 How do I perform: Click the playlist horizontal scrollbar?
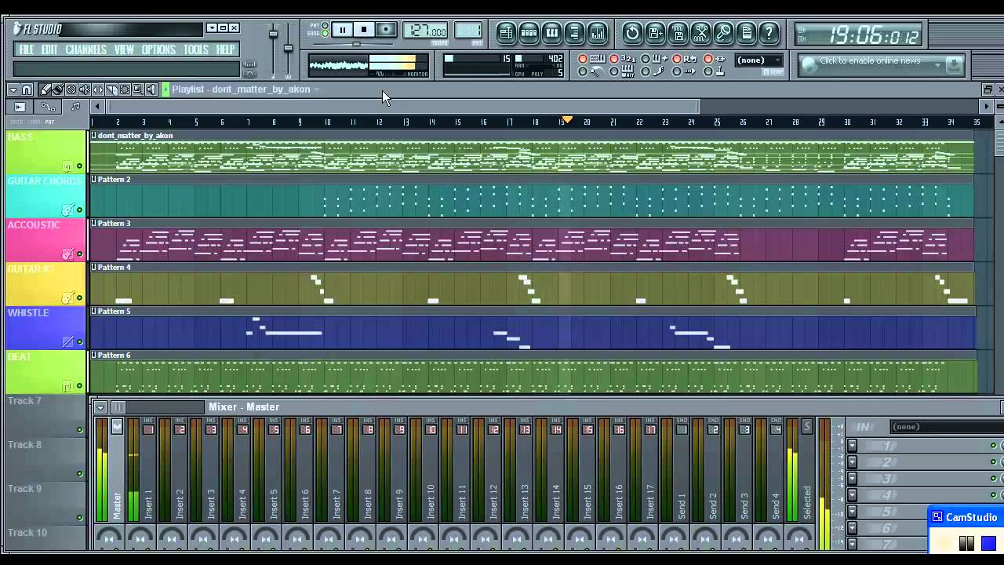pyautogui.click(x=403, y=106)
